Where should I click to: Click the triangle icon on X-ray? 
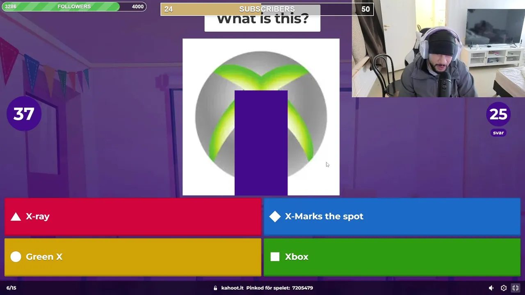16,216
